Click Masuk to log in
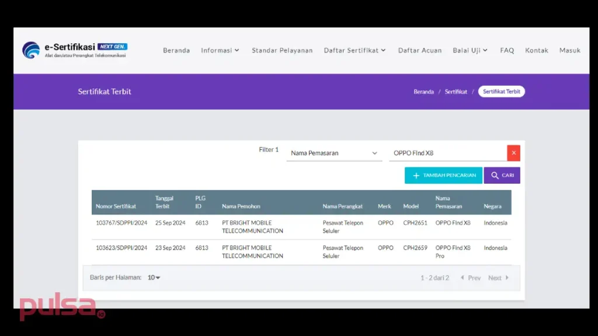Screen dimensions: 598x336 click(x=570, y=50)
